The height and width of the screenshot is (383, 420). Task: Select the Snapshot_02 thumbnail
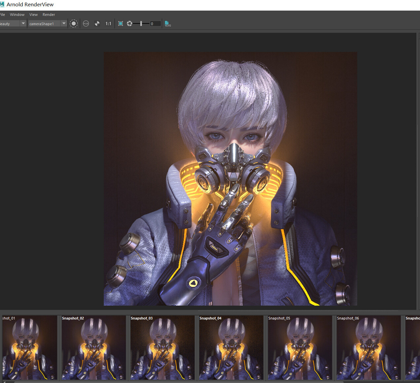point(94,347)
